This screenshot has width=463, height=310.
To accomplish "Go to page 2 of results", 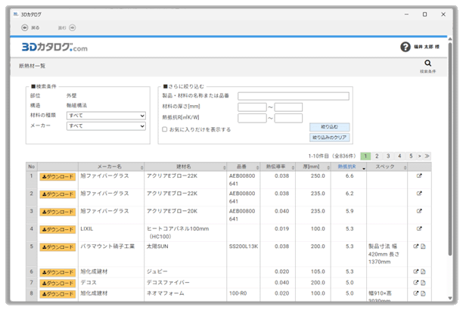I will click(377, 157).
